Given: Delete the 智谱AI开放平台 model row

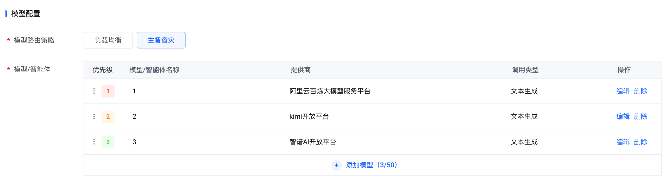Looking at the screenshot, I should click(x=640, y=142).
